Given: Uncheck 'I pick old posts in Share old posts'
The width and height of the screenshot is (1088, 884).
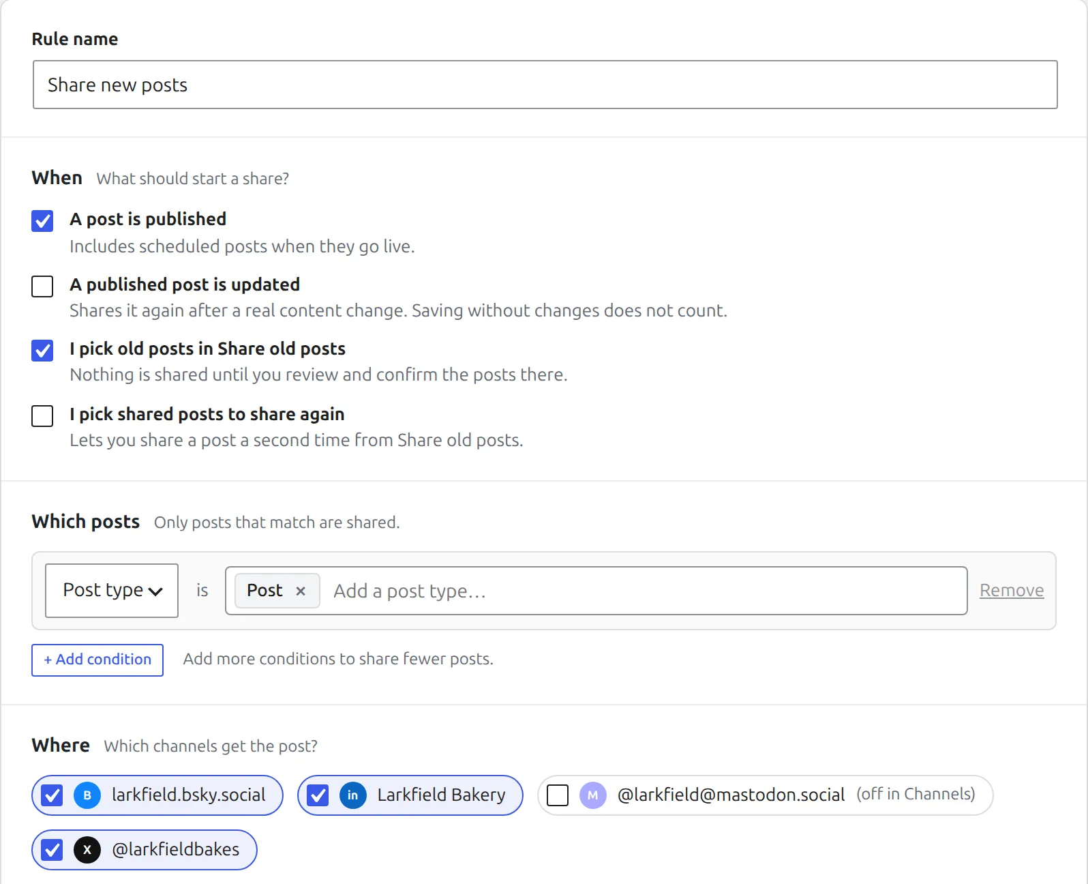Looking at the screenshot, I should (x=42, y=351).
